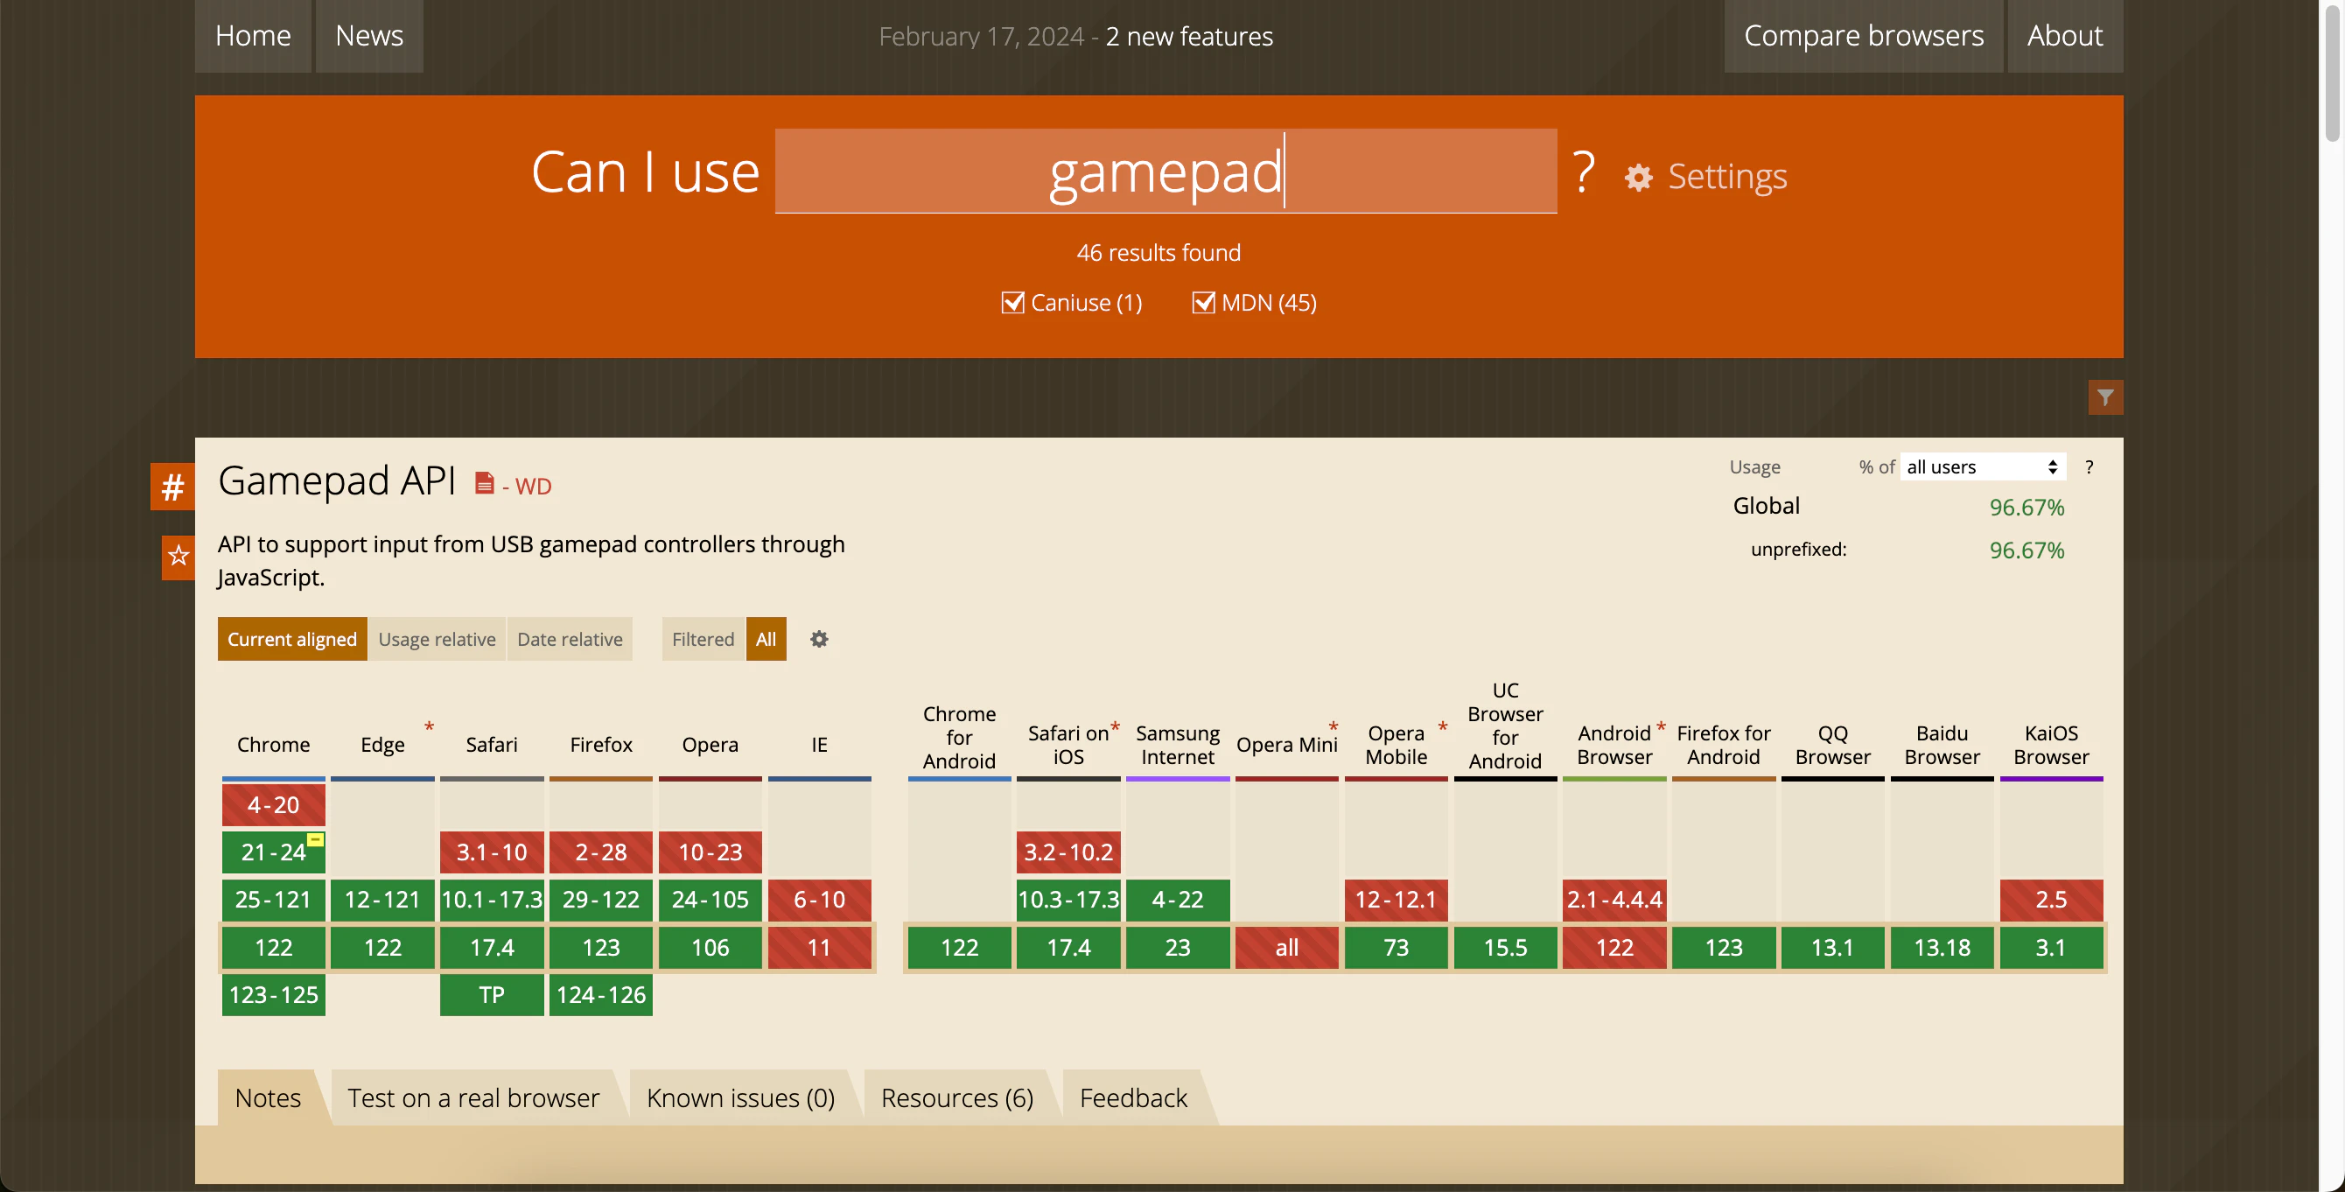Viewport: 2345px width, 1192px height.
Task: Click the KaiOS Browser 2.5 cell
Action: coord(2051,900)
